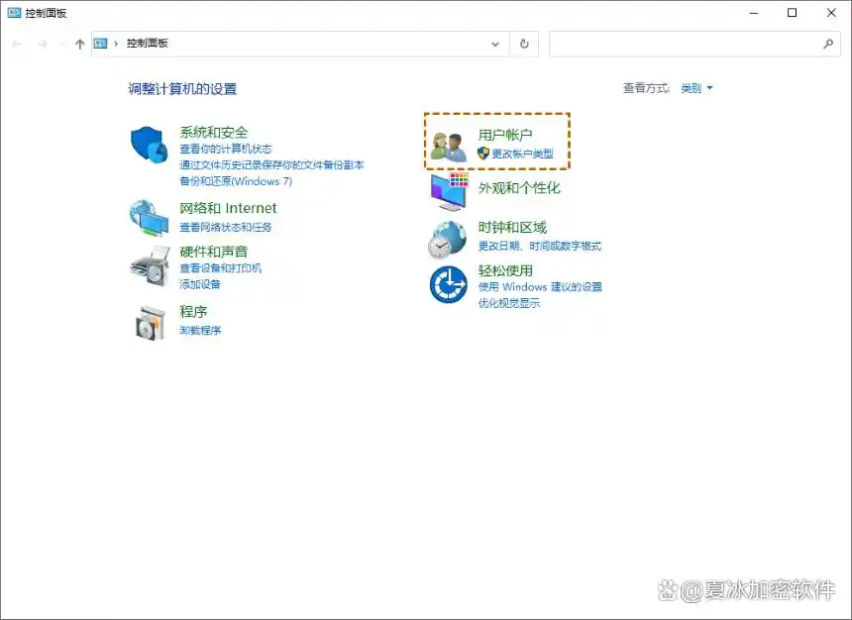The height and width of the screenshot is (620, 852).
Task: Open the address bar dropdown arrow
Action: pos(495,43)
